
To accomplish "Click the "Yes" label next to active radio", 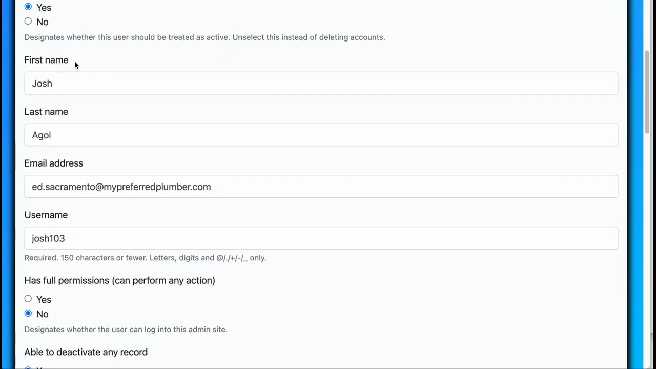I will click(44, 7).
